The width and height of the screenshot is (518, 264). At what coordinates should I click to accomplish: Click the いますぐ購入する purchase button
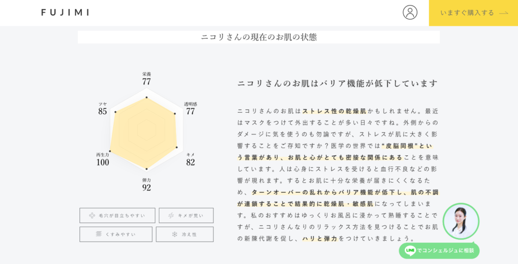pos(473,13)
